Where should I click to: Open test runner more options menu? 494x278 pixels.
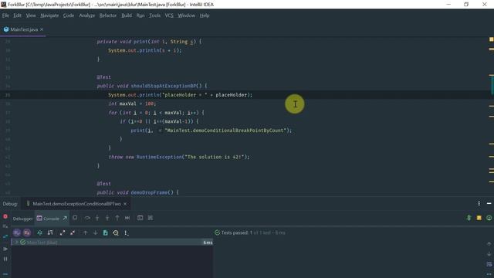126,232
